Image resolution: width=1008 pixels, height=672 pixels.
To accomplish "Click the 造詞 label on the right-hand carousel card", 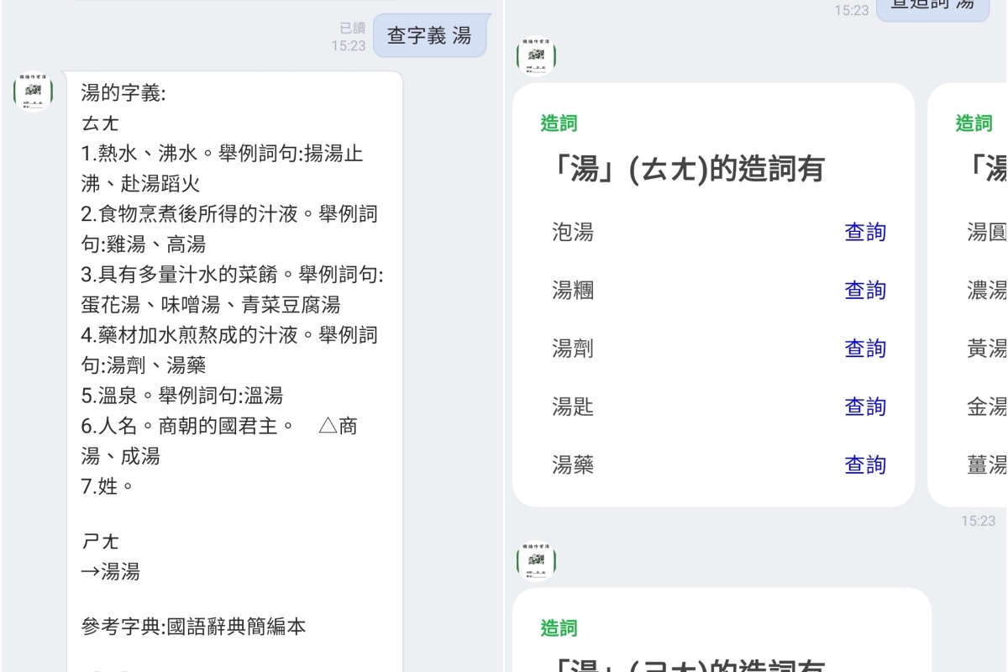I will pyautogui.click(x=973, y=123).
